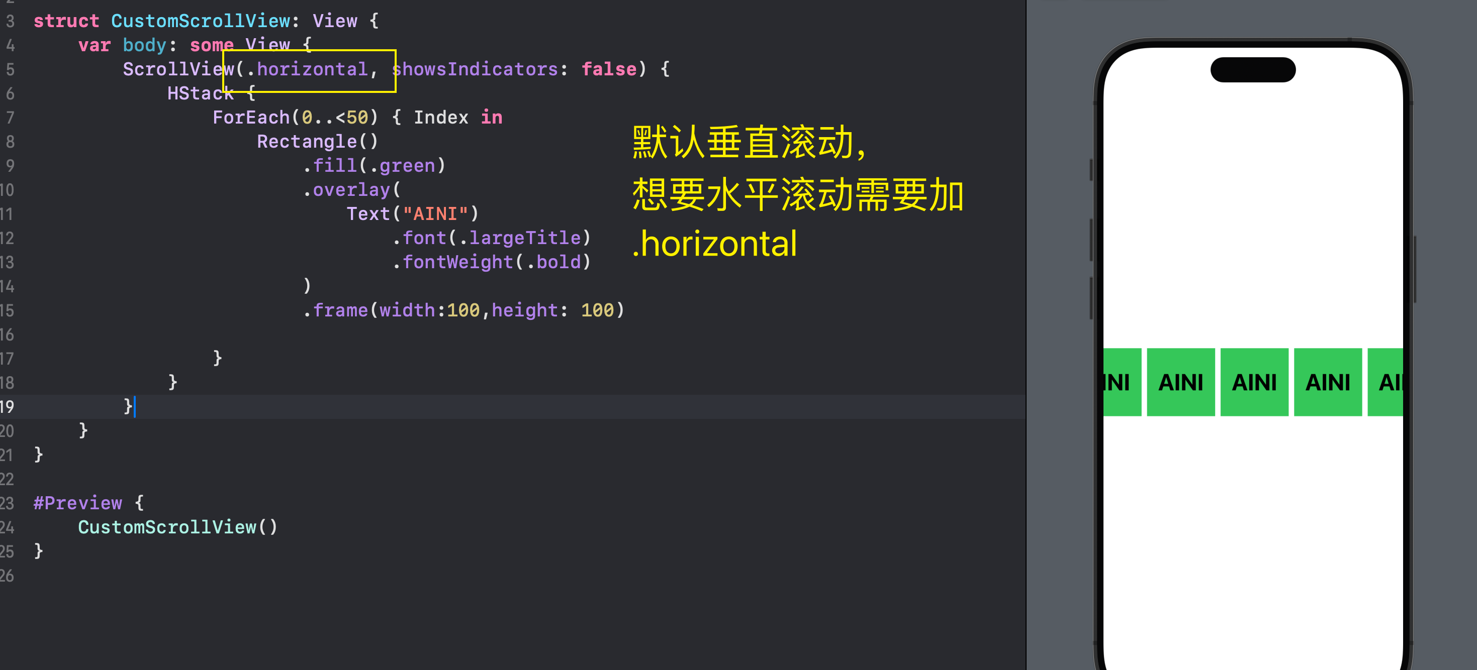The height and width of the screenshot is (670, 1477).
Task: Click line number 7 in the gutter
Action: tap(10, 118)
